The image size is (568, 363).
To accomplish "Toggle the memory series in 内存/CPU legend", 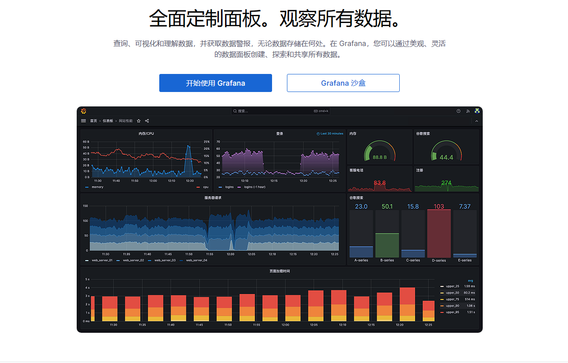I will (97, 187).
